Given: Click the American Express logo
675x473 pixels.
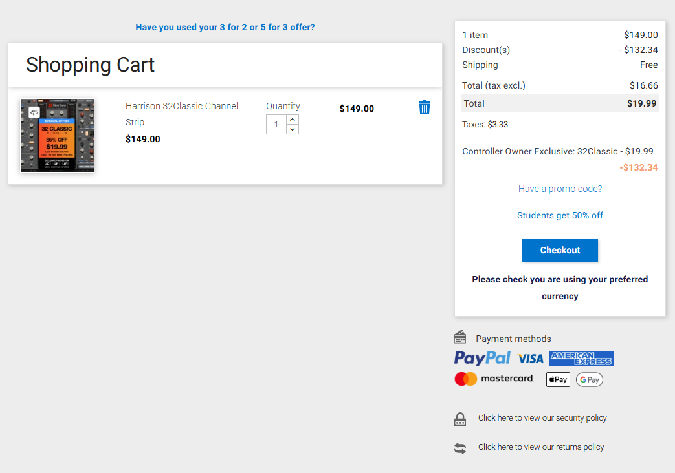Looking at the screenshot, I should (x=582, y=359).
